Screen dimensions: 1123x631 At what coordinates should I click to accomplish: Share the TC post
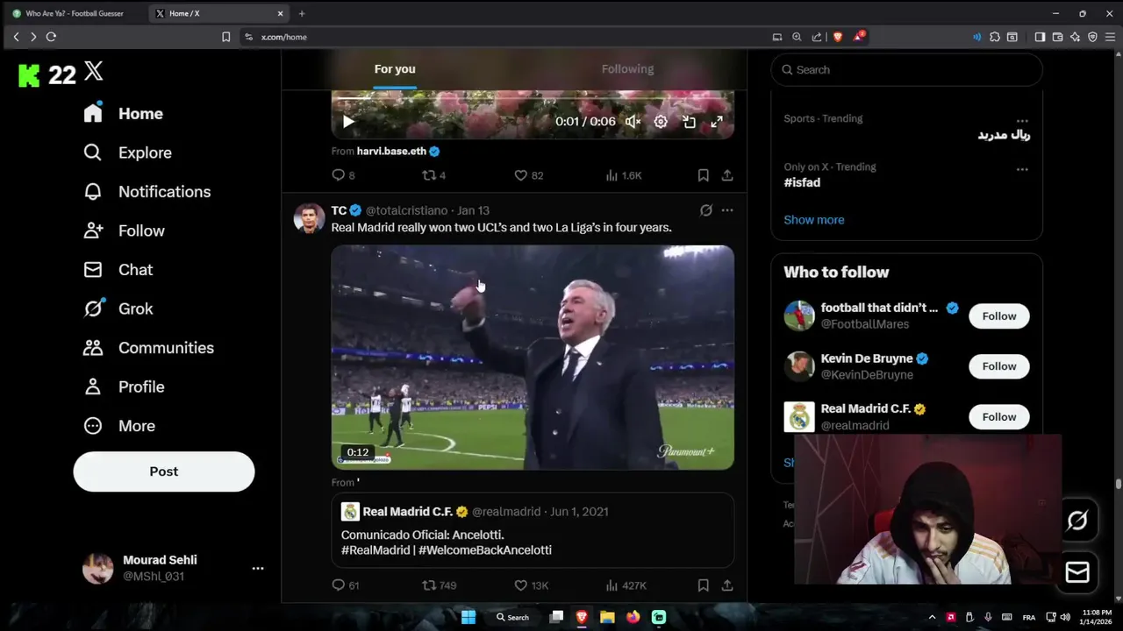click(x=727, y=585)
